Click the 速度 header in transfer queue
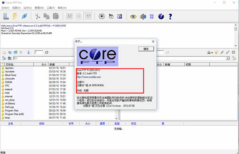The width and height of the screenshot is (239, 154). click(x=102, y=123)
